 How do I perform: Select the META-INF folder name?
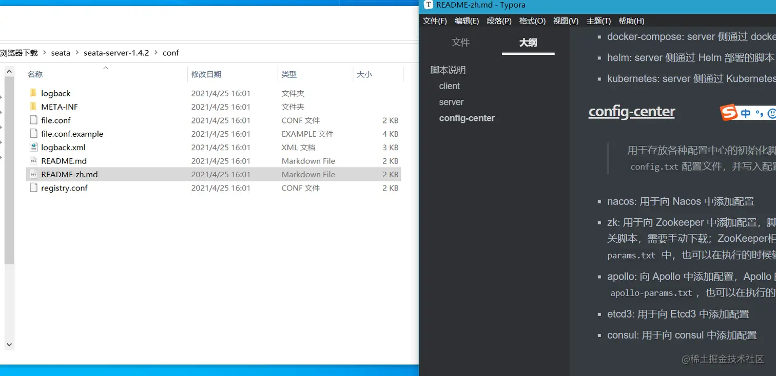60,107
